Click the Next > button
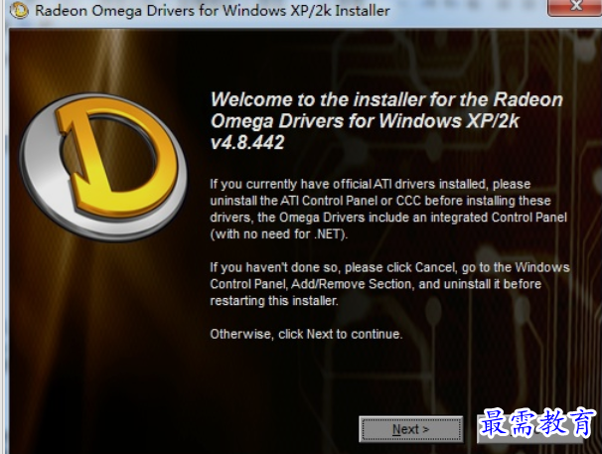Screen dimensions: 602x454 click(x=411, y=429)
